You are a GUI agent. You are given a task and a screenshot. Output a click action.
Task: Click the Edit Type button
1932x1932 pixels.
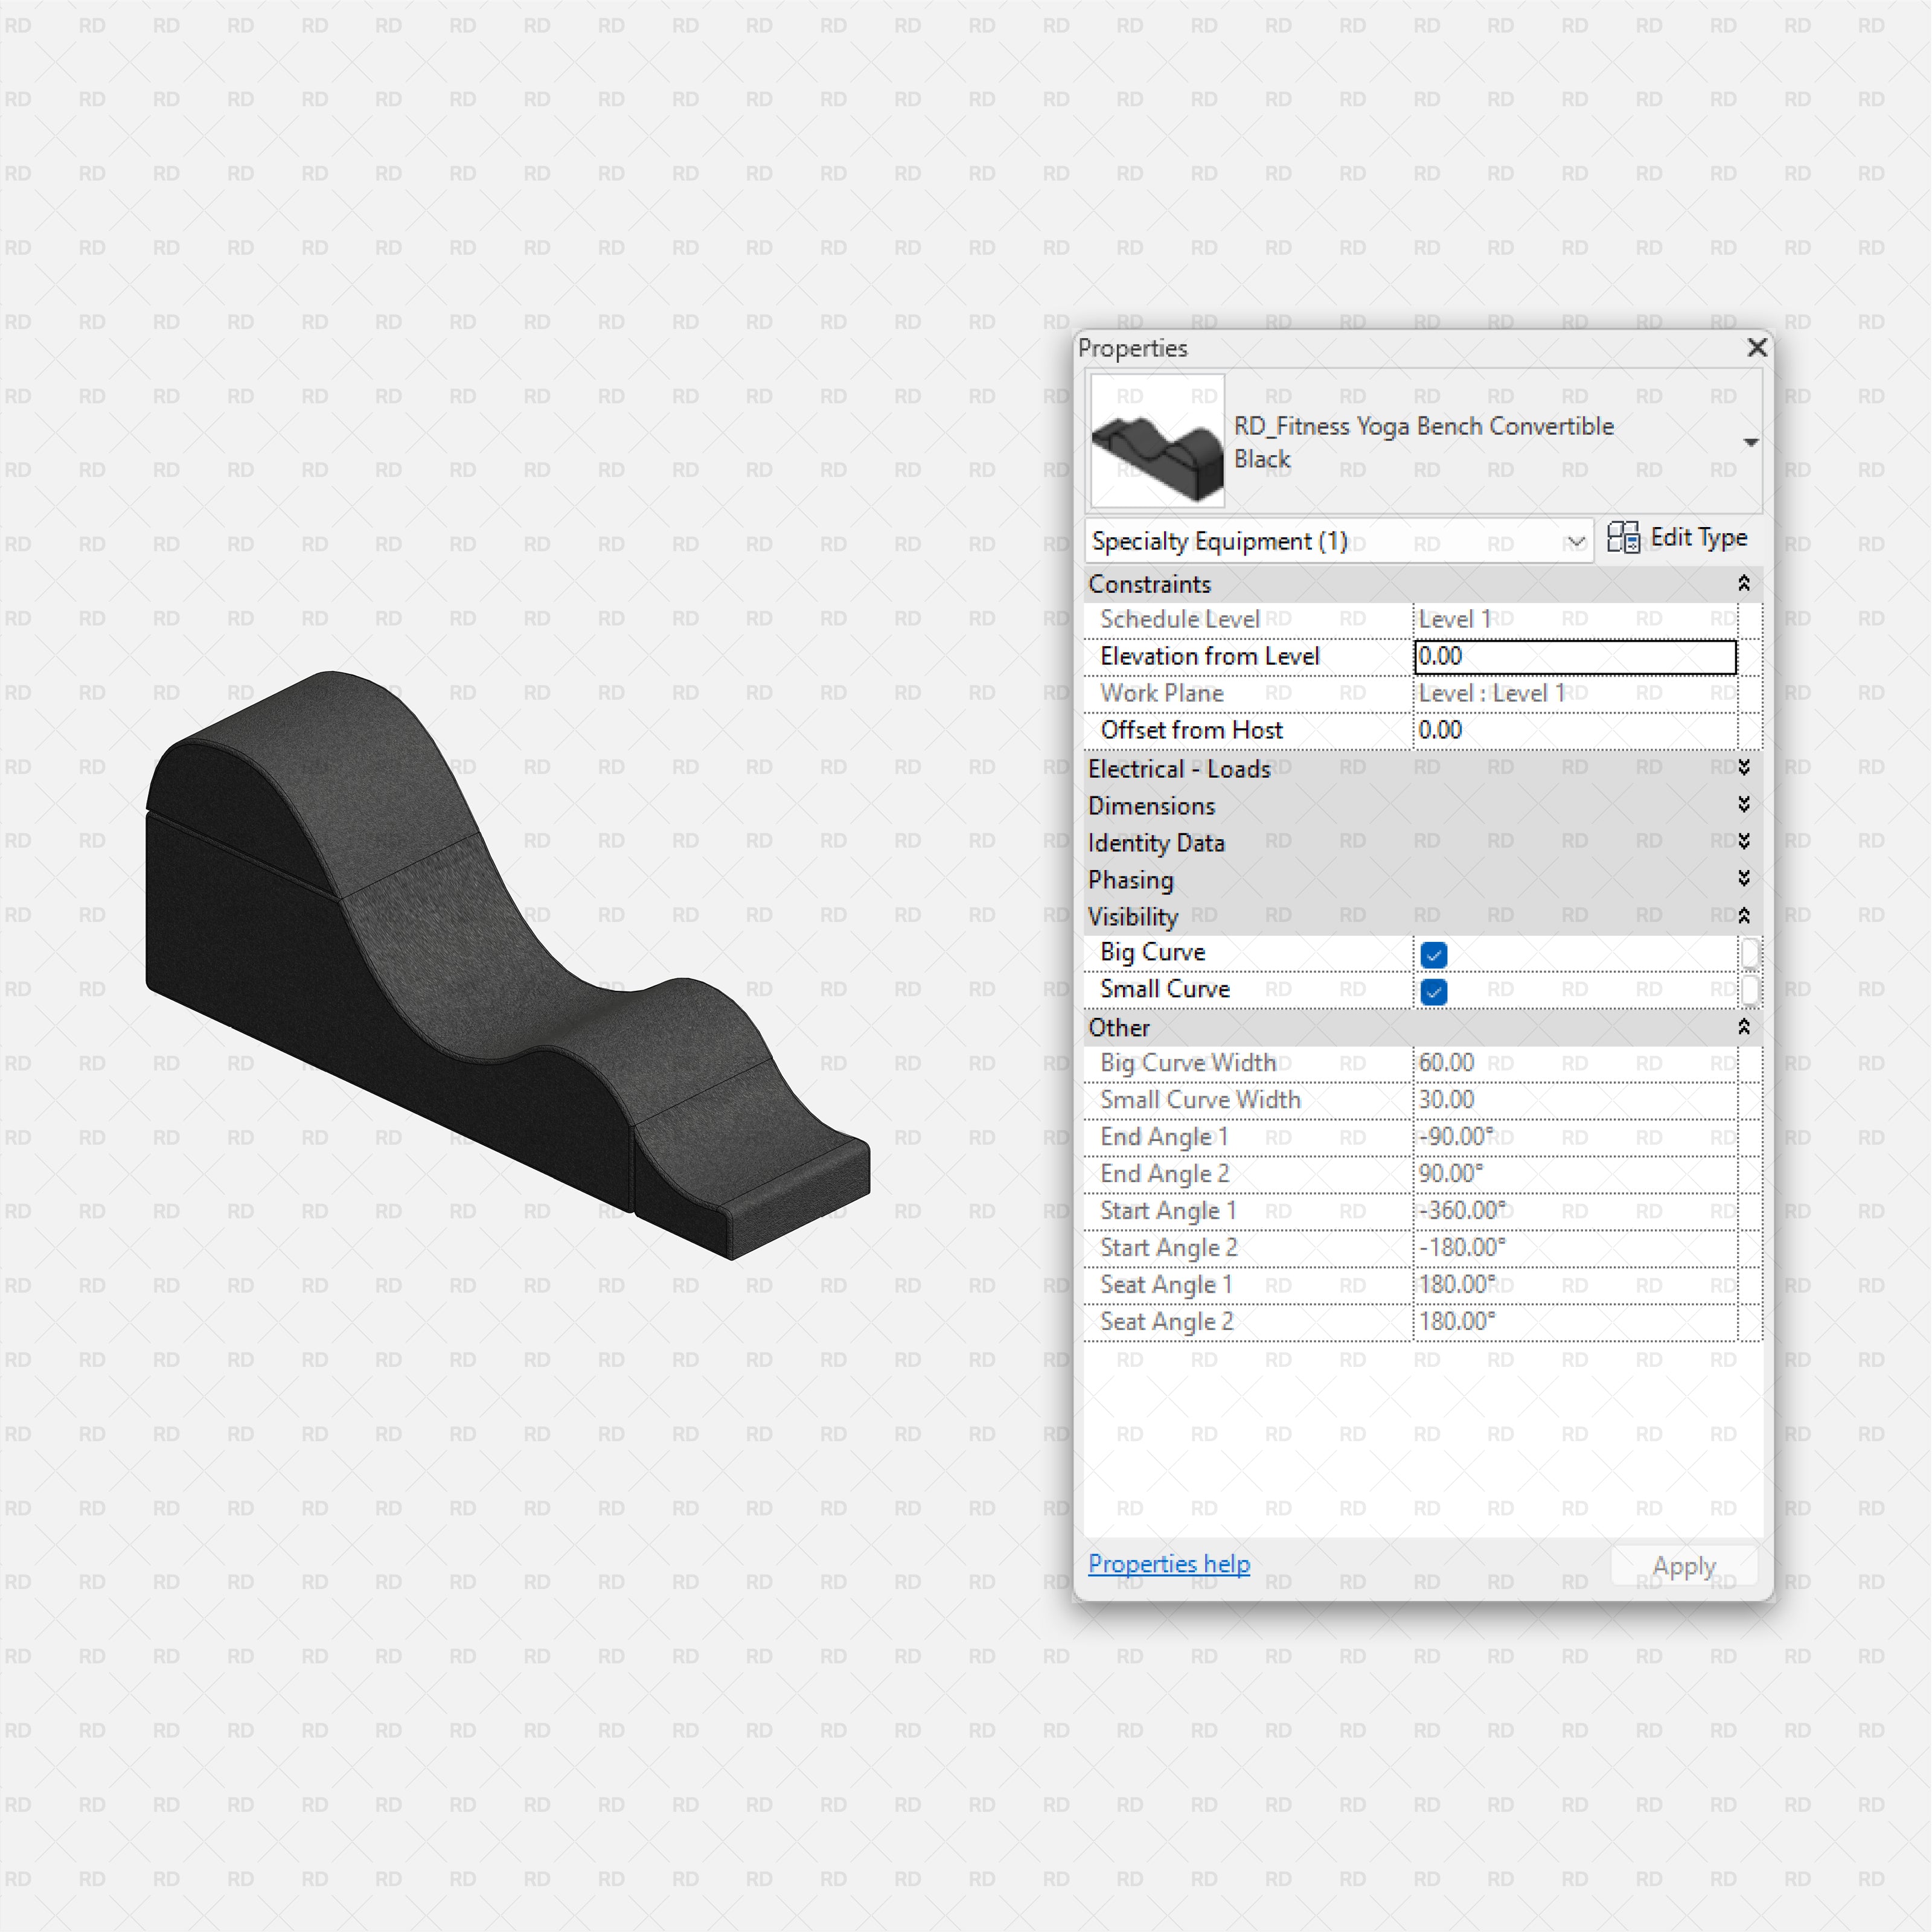[x=1677, y=538]
